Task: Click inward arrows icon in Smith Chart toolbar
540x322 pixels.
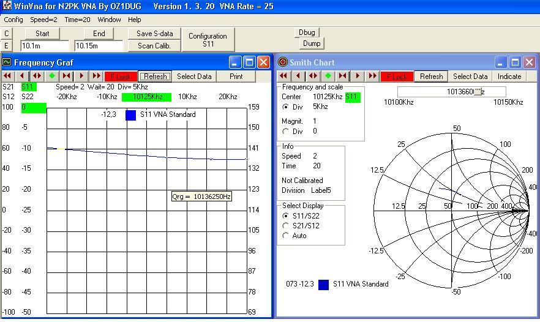Action: pyautogui.click(x=343, y=76)
